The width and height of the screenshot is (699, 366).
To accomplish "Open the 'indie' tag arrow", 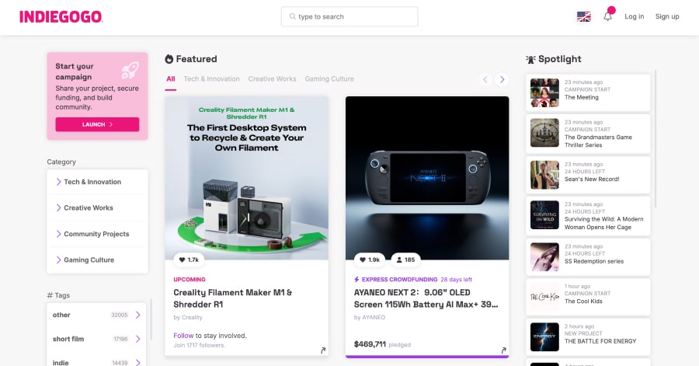I will [x=137, y=362].
